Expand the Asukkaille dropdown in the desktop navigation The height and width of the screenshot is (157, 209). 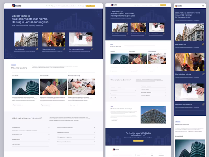[x=76, y=6]
